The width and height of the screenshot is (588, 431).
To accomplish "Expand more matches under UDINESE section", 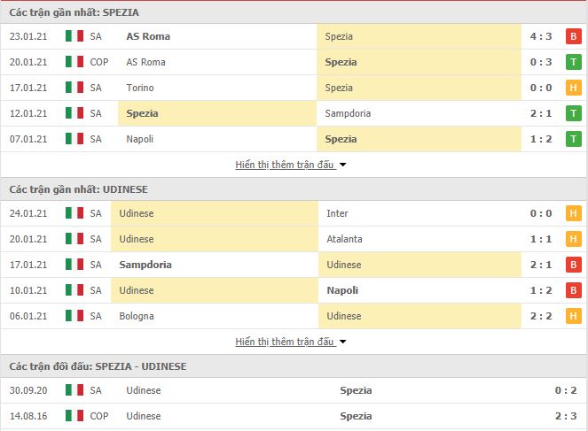I will 285,342.
